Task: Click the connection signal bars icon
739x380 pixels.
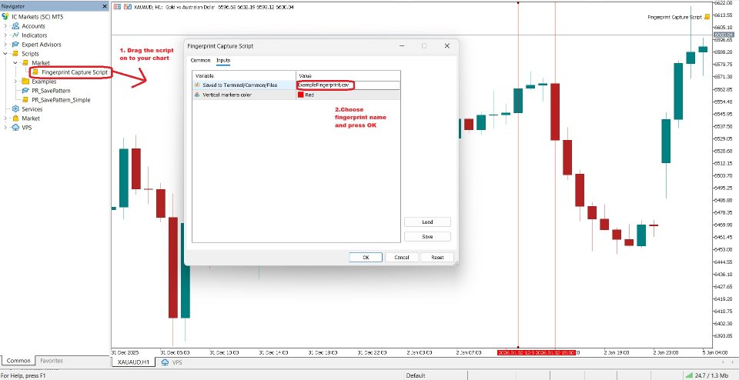Action: [688, 375]
